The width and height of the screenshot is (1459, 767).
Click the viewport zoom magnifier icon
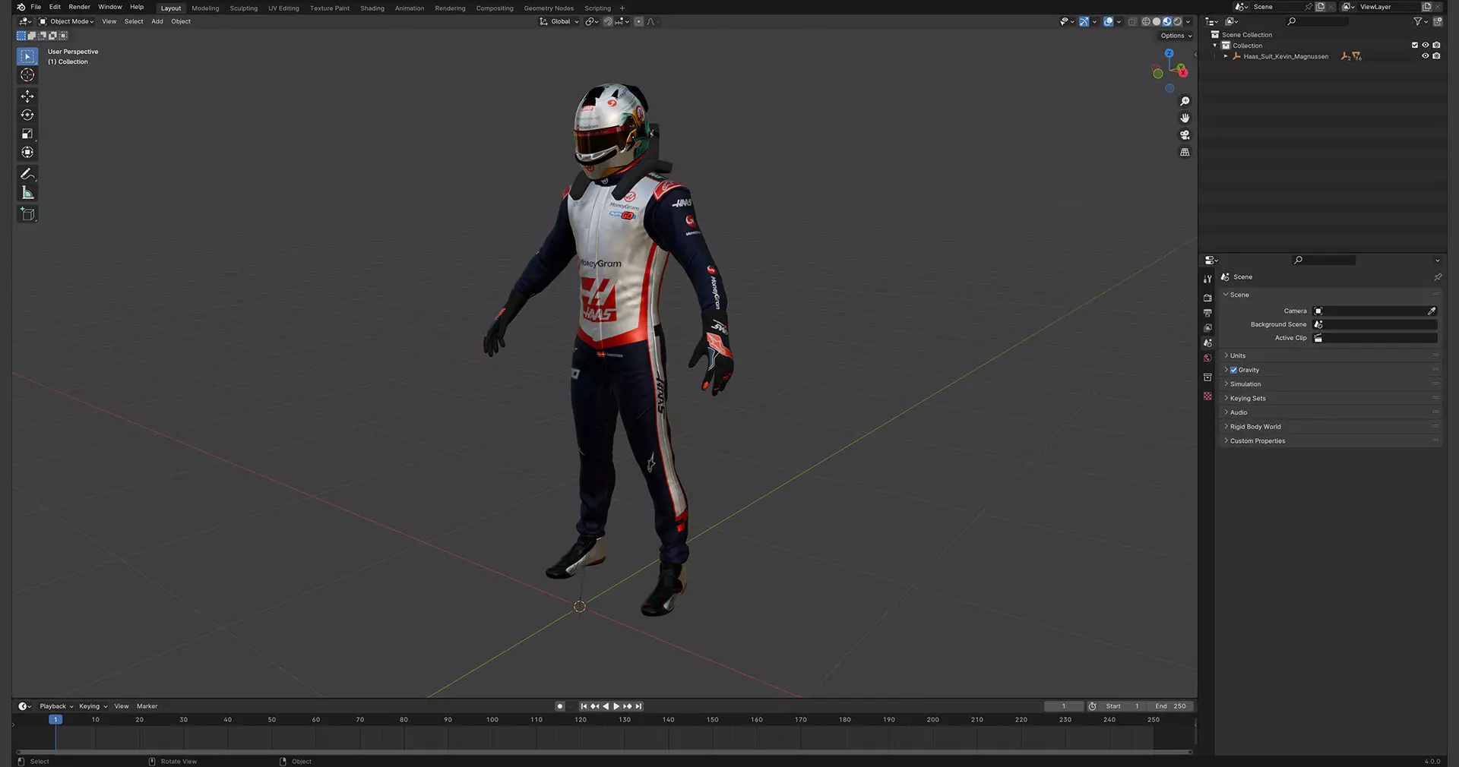pos(1185,101)
